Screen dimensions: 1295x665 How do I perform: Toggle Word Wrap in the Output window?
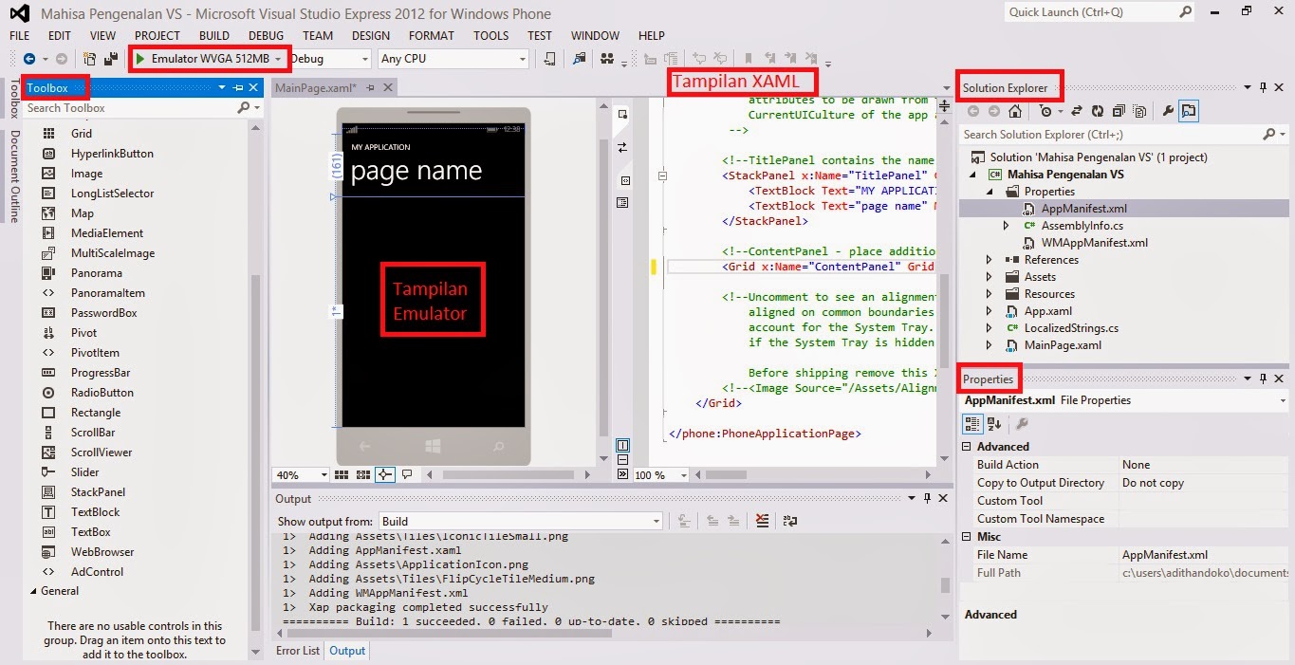pyautogui.click(x=790, y=521)
